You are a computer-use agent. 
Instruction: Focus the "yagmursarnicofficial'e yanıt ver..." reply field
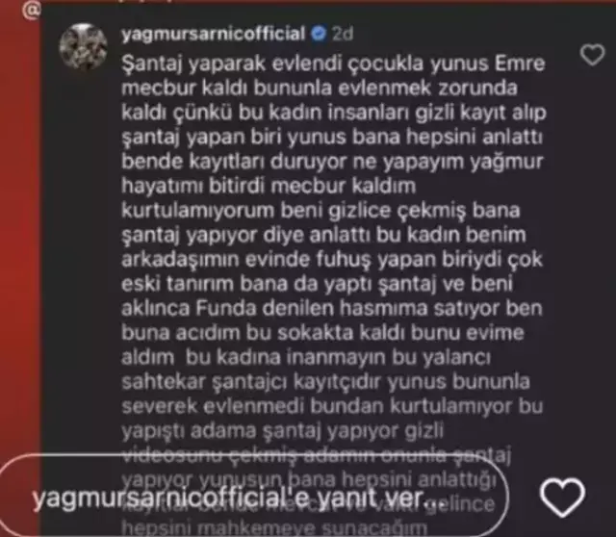(251, 498)
